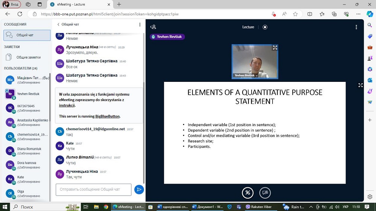Click the send message arrow button
This screenshot has width=376, height=211.
pos(139,190)
